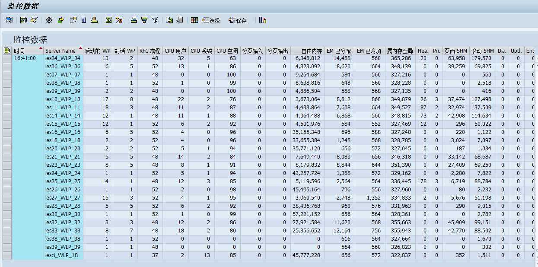Click the third toolbar icon after Details
The height and width of the screenshot is (267, 538).
pyautogui.click(x=34, y=20)
